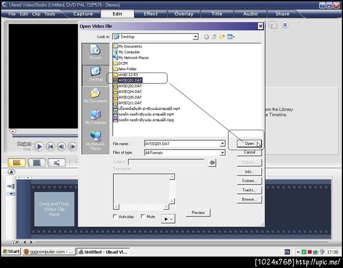Screen dimensions: 343x268
Task: Click the Info... button
Action: pos(249,171)
